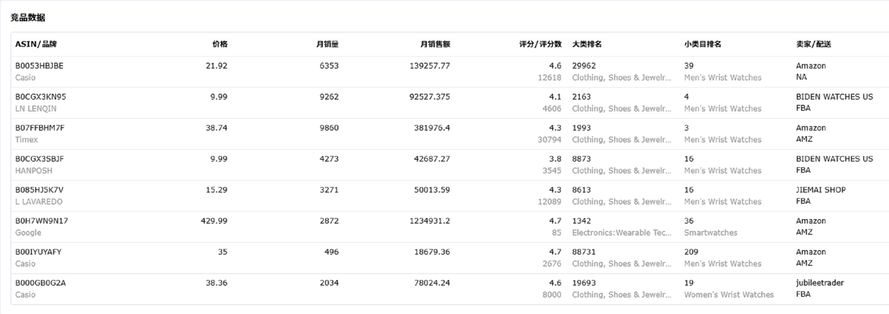Click subcategory rank 39
The width and height of the screenshot is (889, 314).
point(689,66)
